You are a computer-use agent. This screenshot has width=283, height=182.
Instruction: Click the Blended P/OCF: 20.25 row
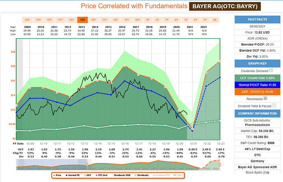[x=258, y=44]
